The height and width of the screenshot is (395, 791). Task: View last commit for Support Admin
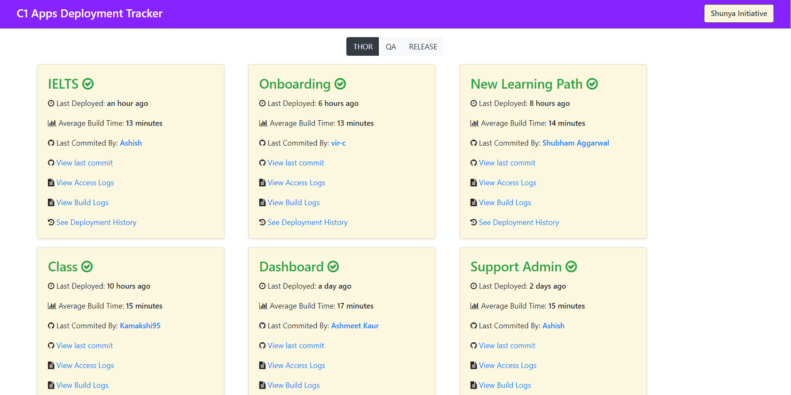tap(507, 346)
